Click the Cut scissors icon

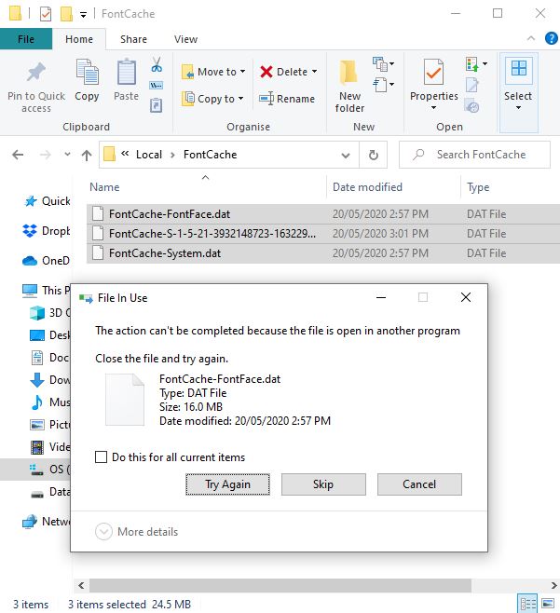coord(157,64)
